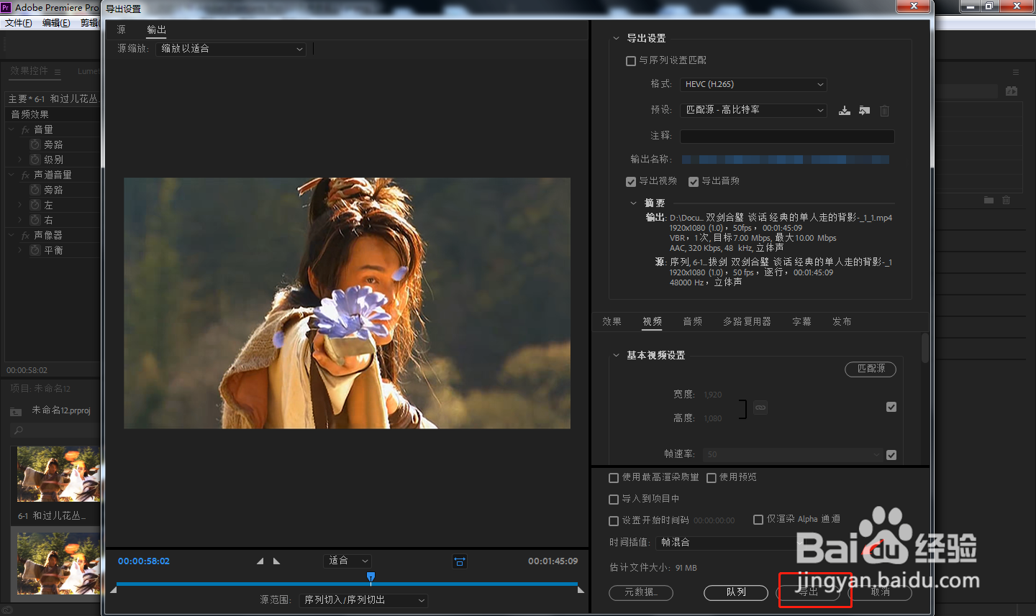Open the 多路复用器 tab

[x=747, y=322]
